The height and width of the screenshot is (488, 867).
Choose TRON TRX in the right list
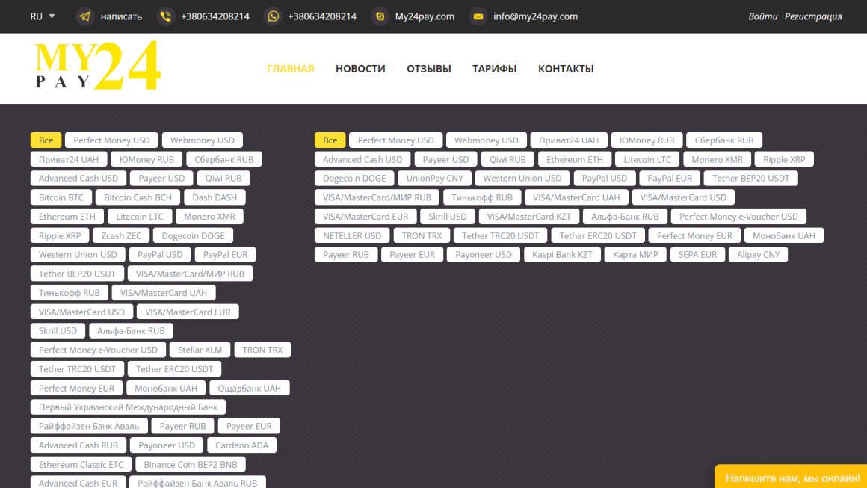pyautogui.click(x=422, y=235)
